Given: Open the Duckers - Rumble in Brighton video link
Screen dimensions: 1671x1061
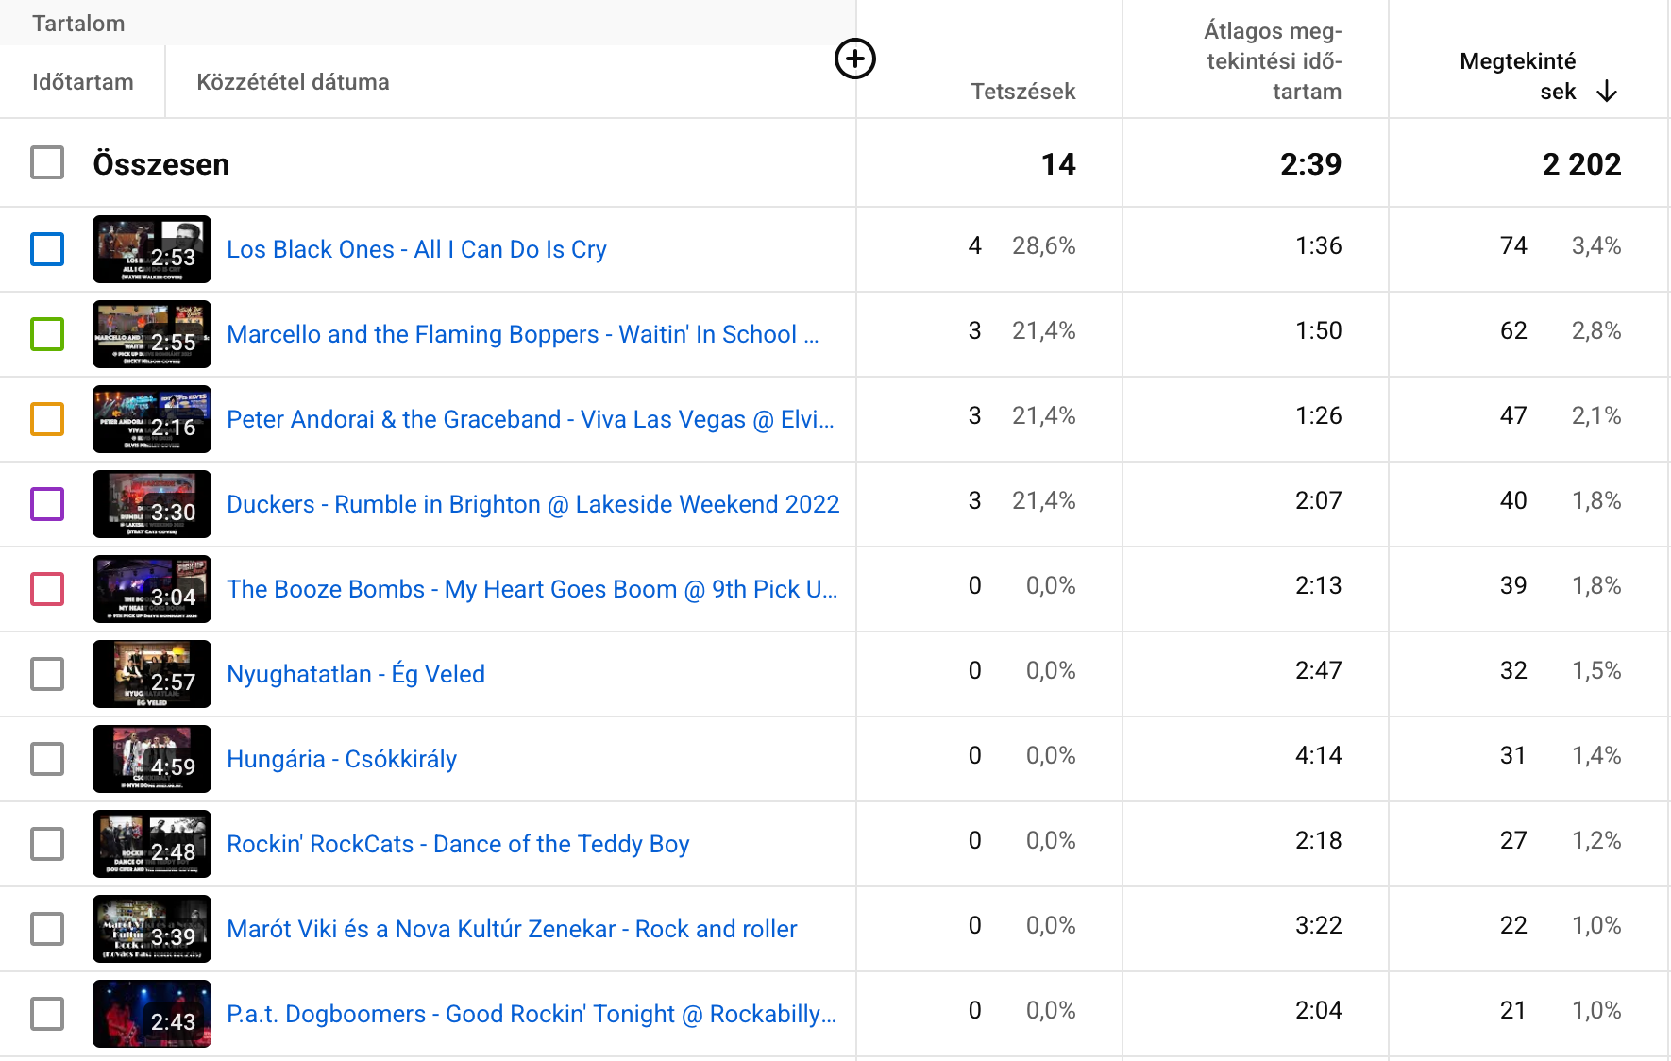Looking at the screenshot, I should coord(532,504).
